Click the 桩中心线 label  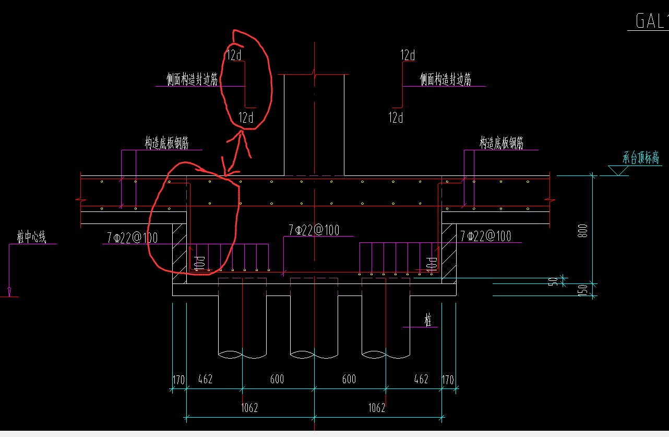tap(31, 238)
